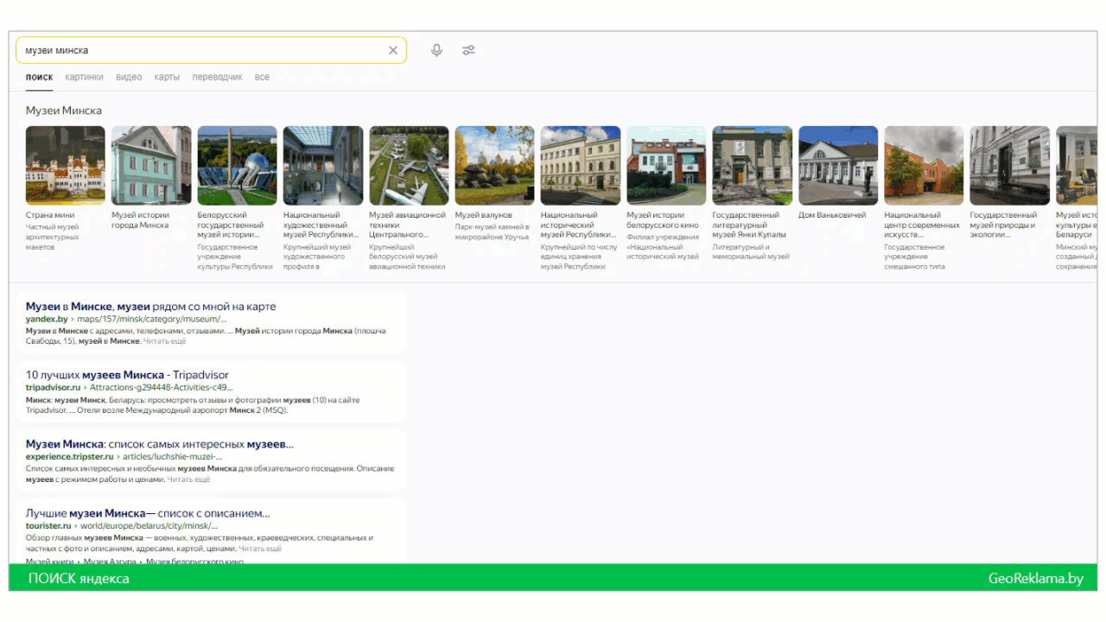Open Государственный музей природы и экологии thumbnail
The image size is (1106, 622).
(1010, 165)
